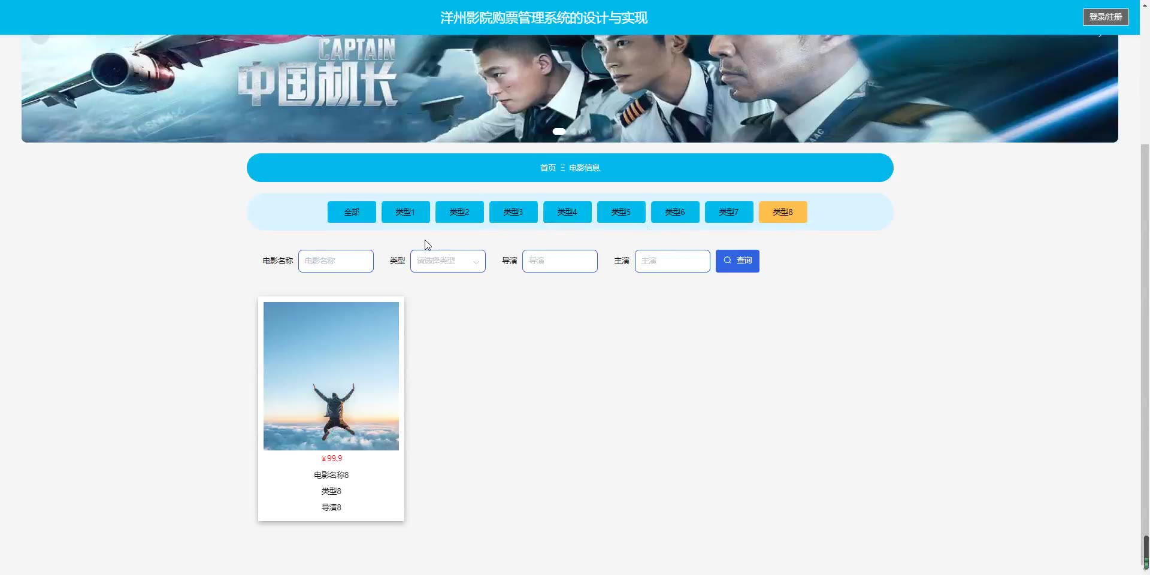Click the ¥99.9 price text
The width and height of the screenshot is (1150, 575).
click(332, 459)
